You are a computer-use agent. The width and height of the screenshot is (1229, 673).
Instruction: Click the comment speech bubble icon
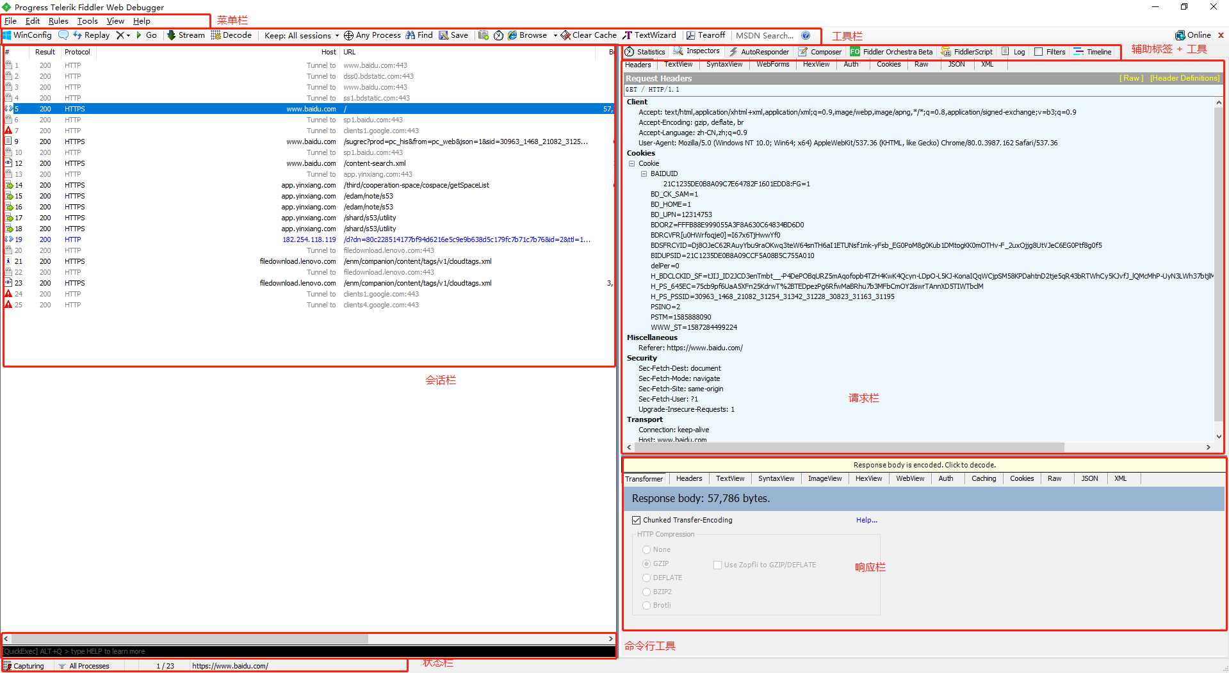coord(63,35)
